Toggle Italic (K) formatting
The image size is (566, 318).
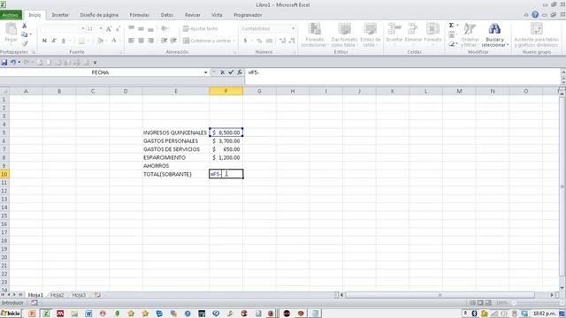click(54, 41)
